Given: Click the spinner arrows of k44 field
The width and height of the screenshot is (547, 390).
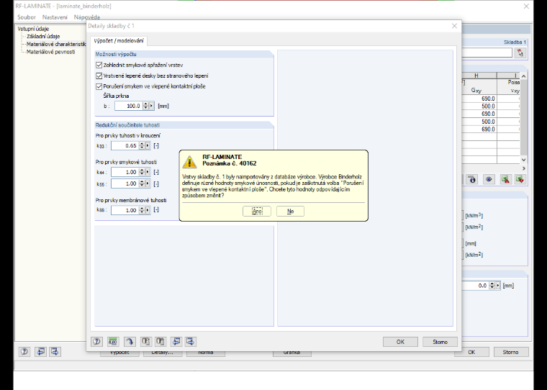Looking at the screenshot, I should 142,172.
